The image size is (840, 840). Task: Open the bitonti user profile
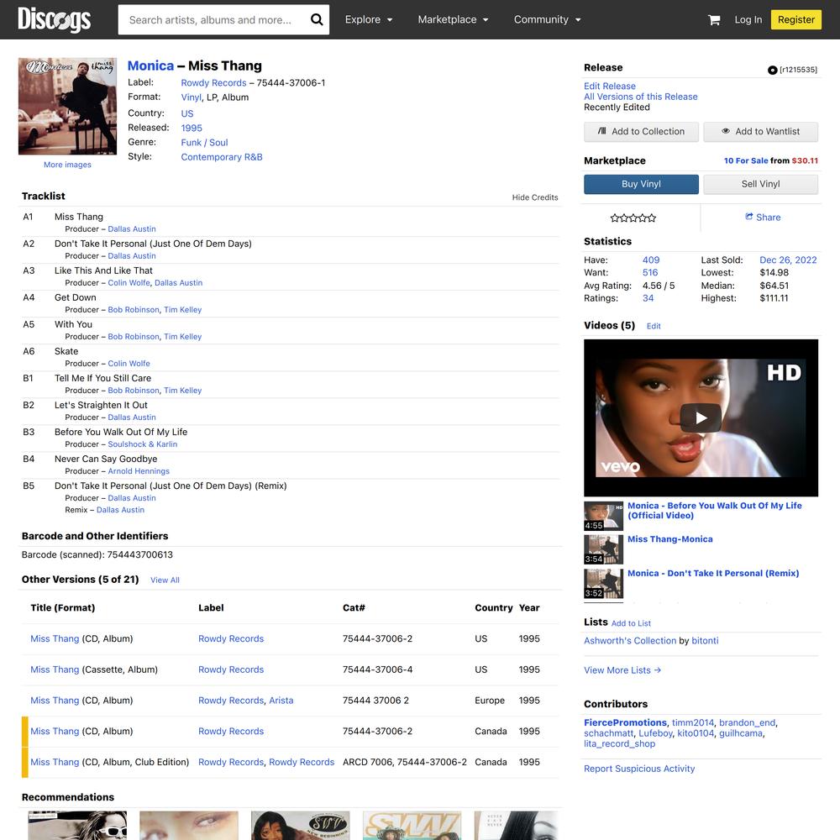(x=705, y=641)
